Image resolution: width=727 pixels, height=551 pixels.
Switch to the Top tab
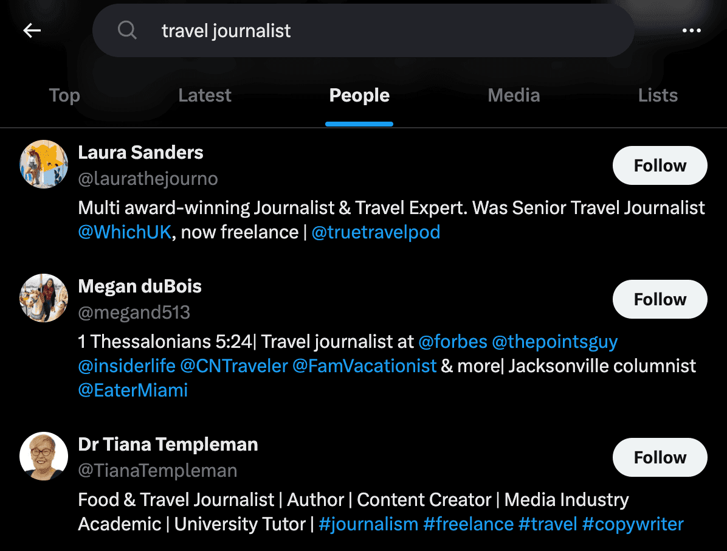click(64, 95)
